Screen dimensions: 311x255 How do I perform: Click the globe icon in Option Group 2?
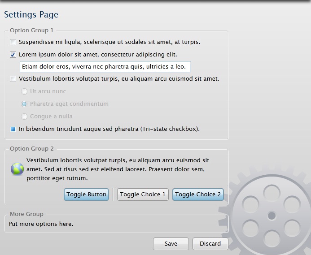pos(17,169)
